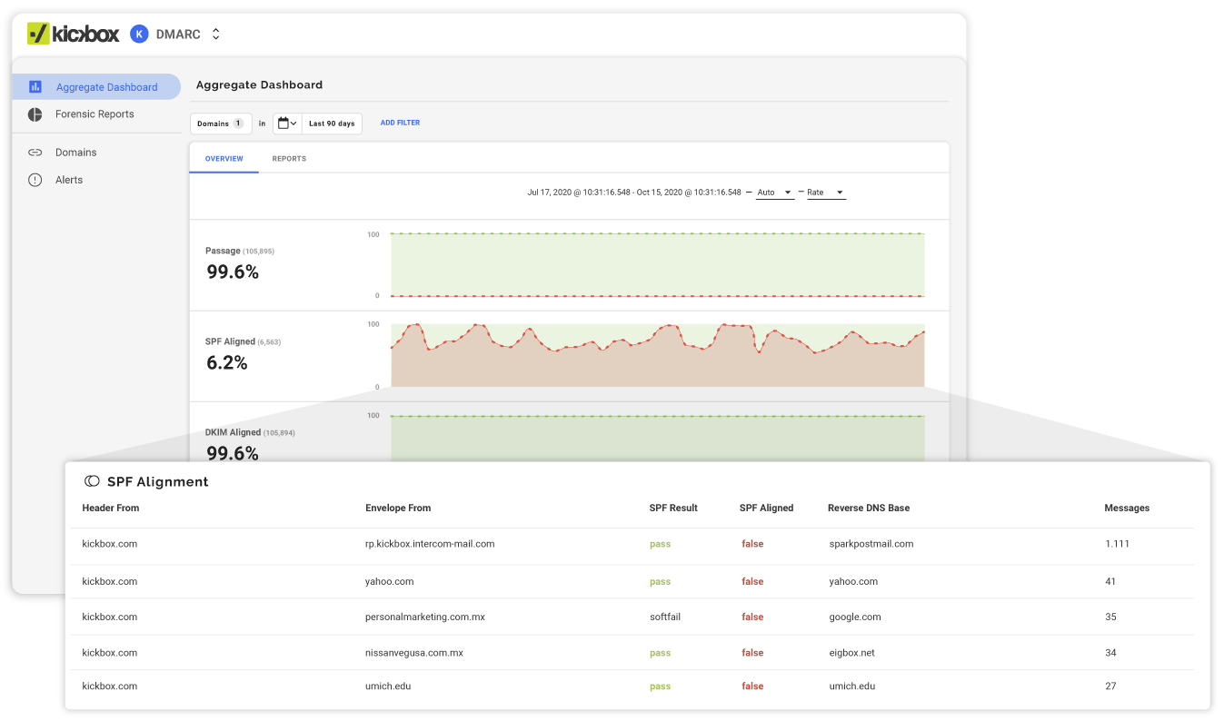Click the blue K account avatar
The image size is (1224, 721).
(139, 34)
